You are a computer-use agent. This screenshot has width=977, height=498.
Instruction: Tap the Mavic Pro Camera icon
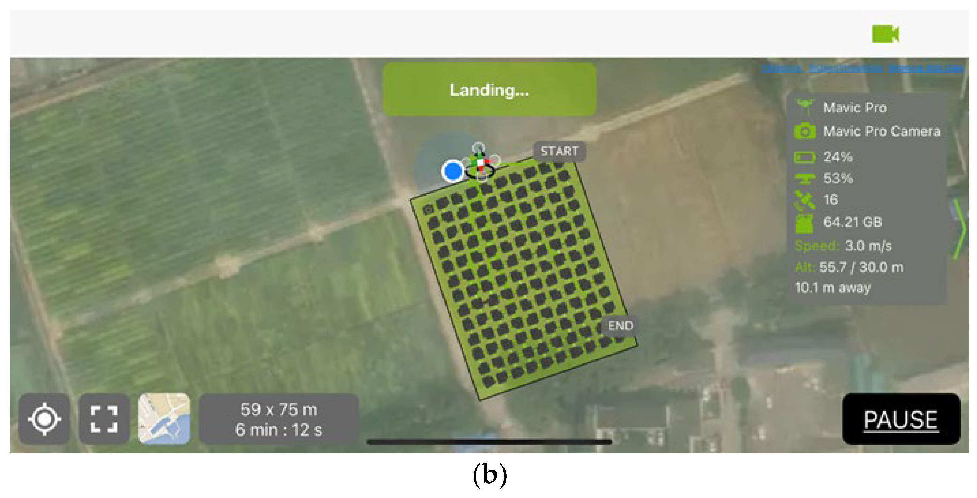805,131
